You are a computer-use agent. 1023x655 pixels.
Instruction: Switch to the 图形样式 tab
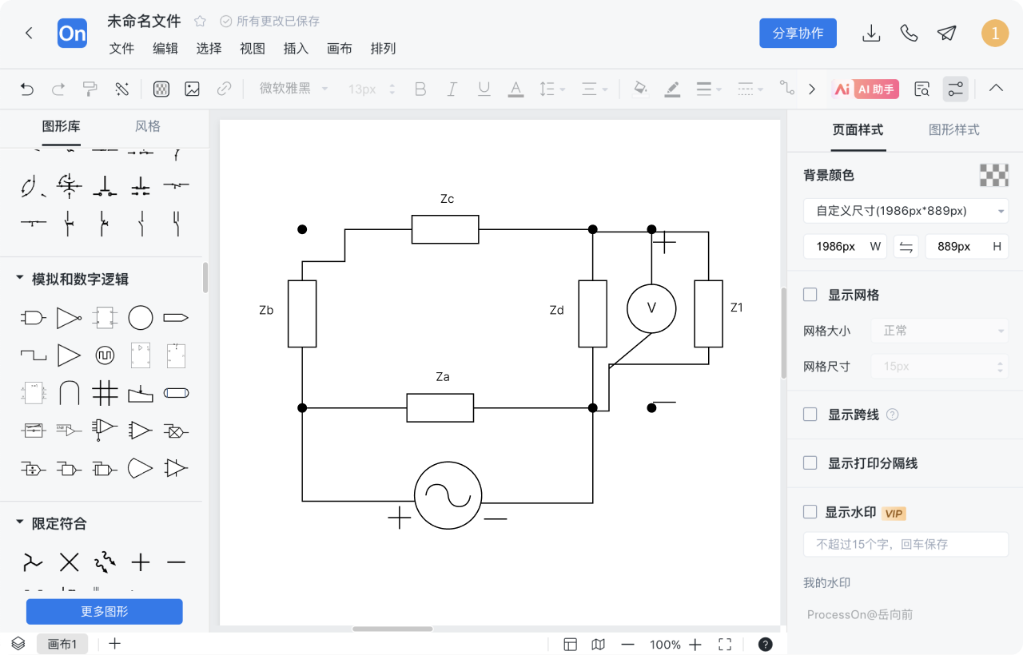coord(953,129)
